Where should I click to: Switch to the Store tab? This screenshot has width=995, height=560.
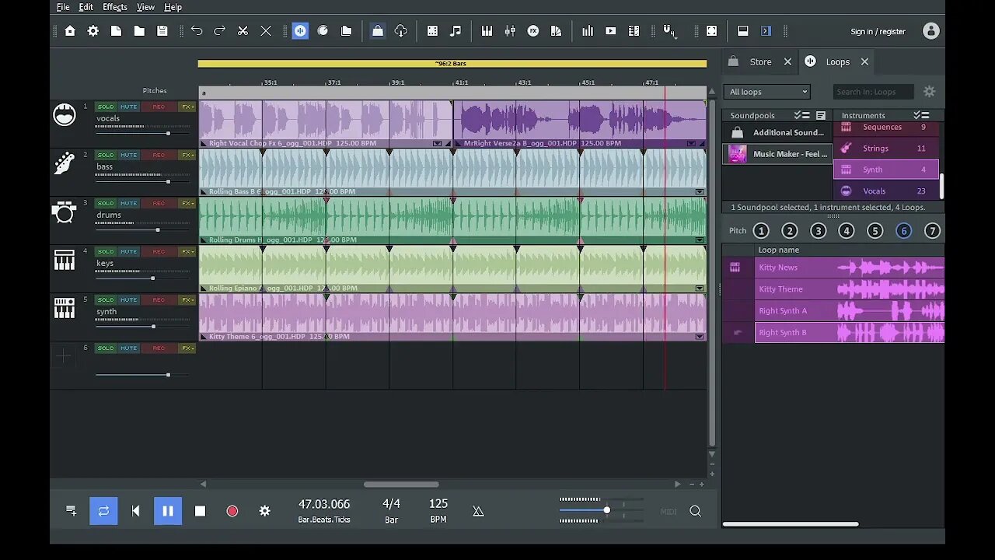[x=760, y=61]
